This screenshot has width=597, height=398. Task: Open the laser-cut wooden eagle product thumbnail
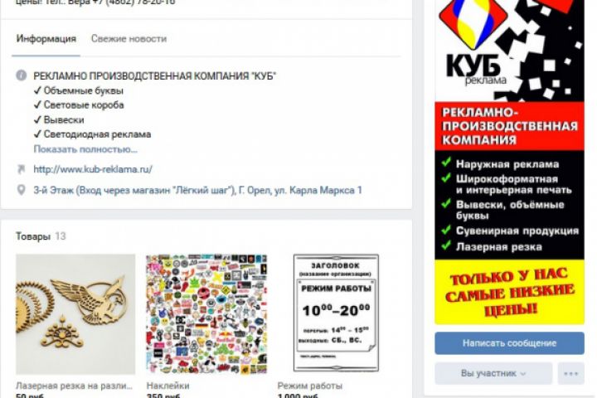click(x=75, y=314)
